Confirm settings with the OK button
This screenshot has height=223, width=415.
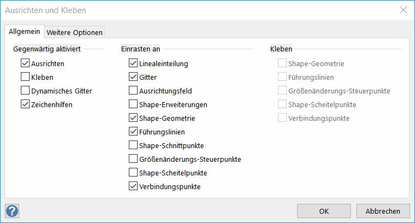pyautogui.click(x=323, y=211)
